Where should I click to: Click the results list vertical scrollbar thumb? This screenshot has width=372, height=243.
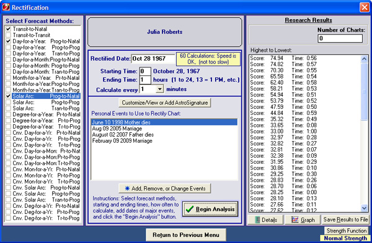(x=364, y=92)
